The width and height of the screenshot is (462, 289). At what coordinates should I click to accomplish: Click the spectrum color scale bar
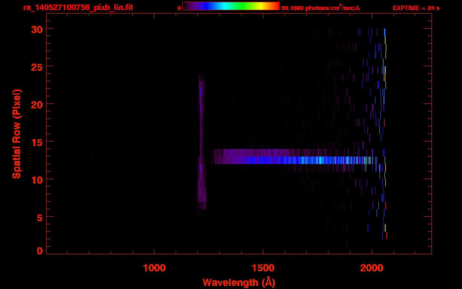(231, 6)
